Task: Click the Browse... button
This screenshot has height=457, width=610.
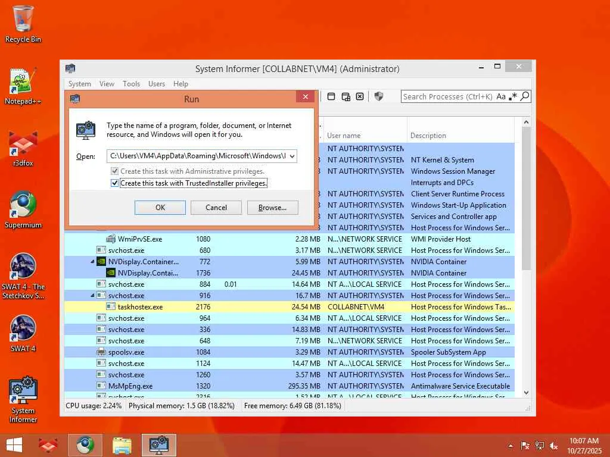Action: pyautogui.click(x=272, y=208)
